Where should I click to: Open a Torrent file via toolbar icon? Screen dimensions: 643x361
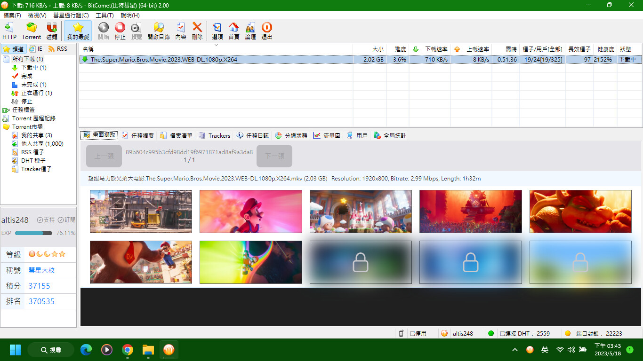[x=32, y=31]
